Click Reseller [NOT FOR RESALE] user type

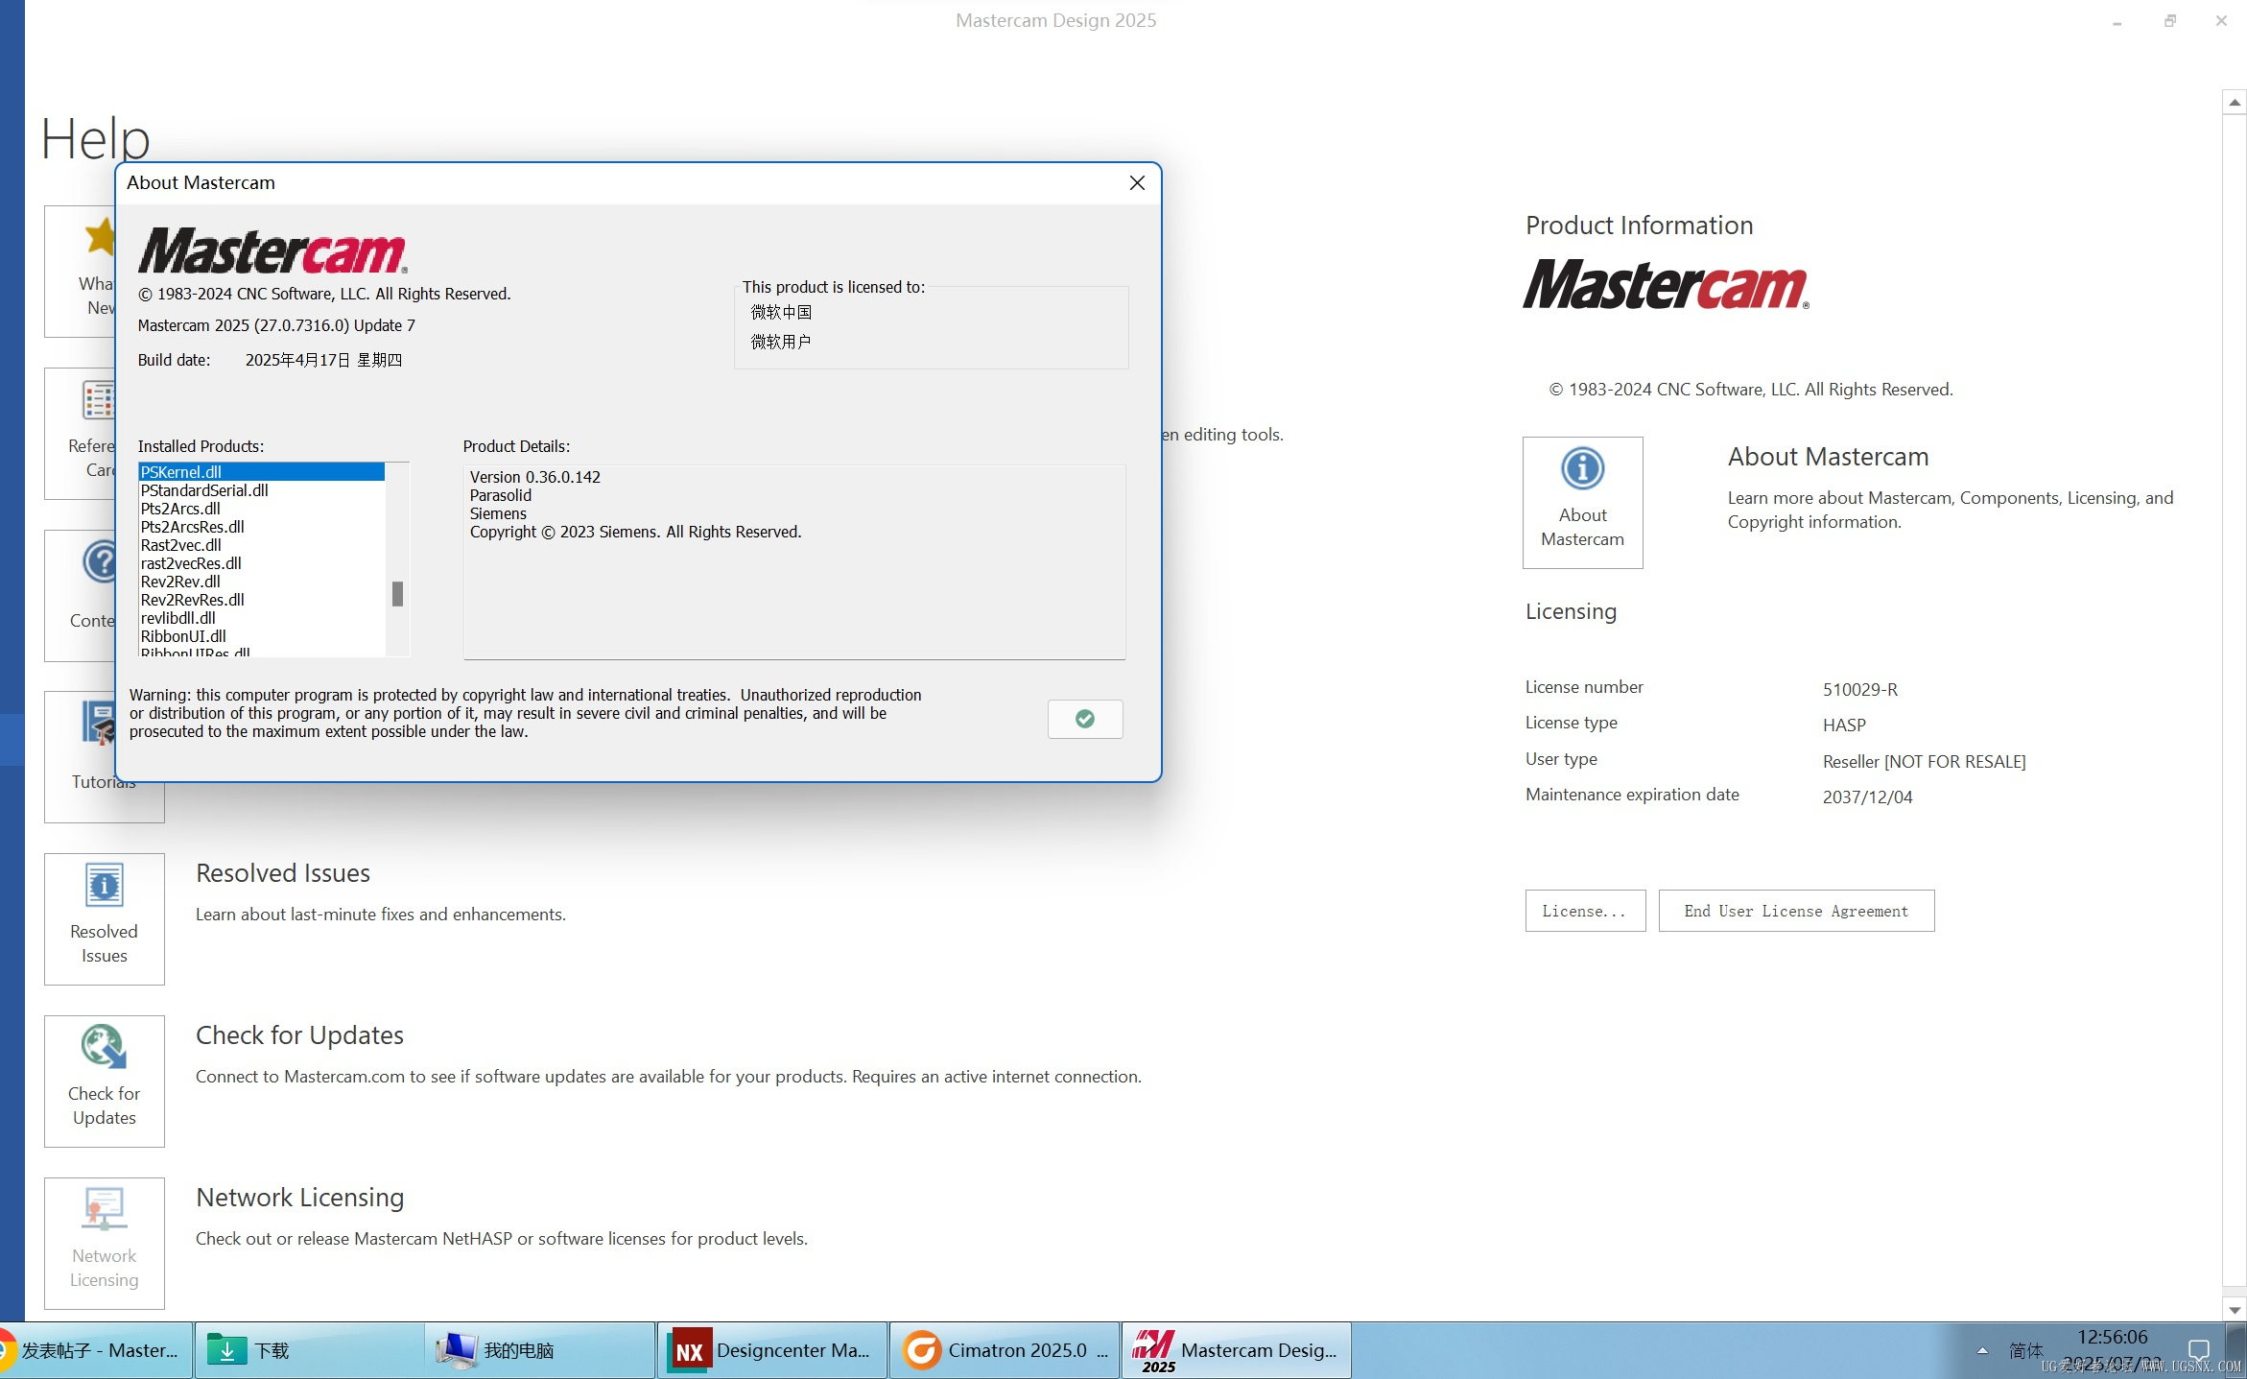click(1924, 761)
